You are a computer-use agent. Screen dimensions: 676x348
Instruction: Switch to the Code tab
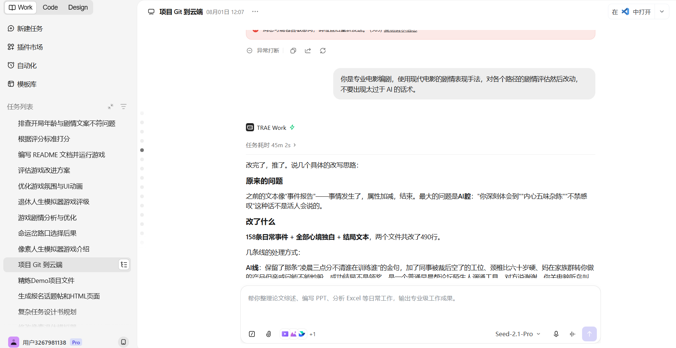click(50, 7)
